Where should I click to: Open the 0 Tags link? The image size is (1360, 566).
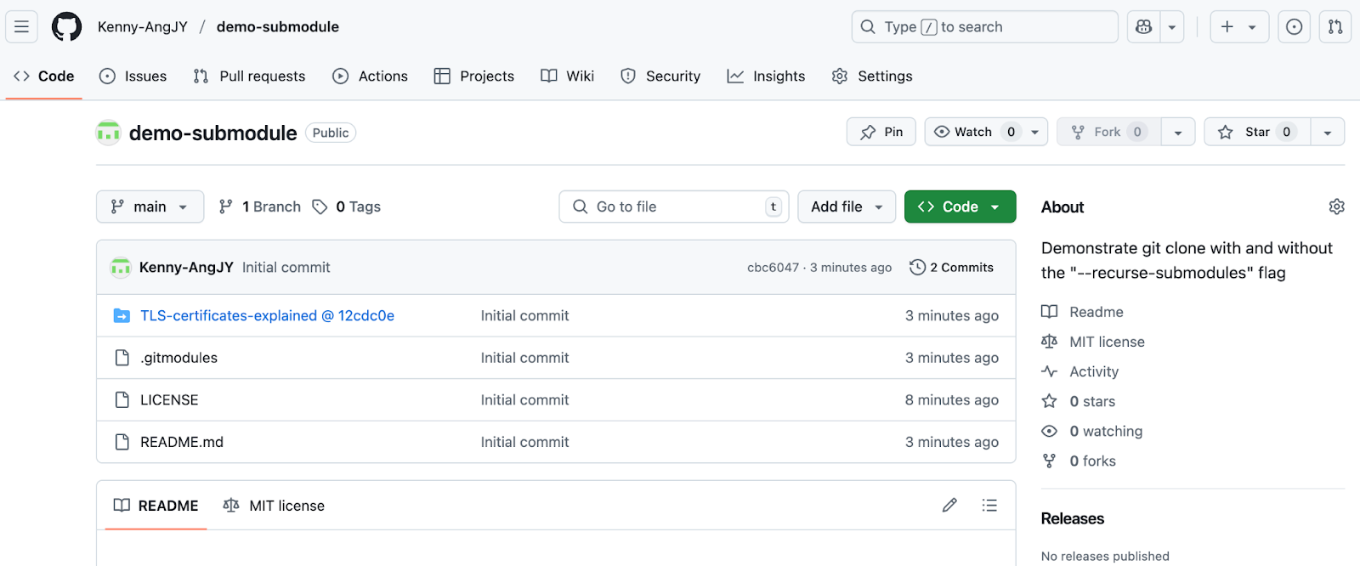click(x=346, y=207)
